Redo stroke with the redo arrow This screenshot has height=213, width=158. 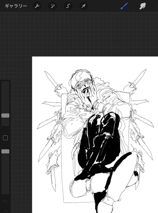5,211
